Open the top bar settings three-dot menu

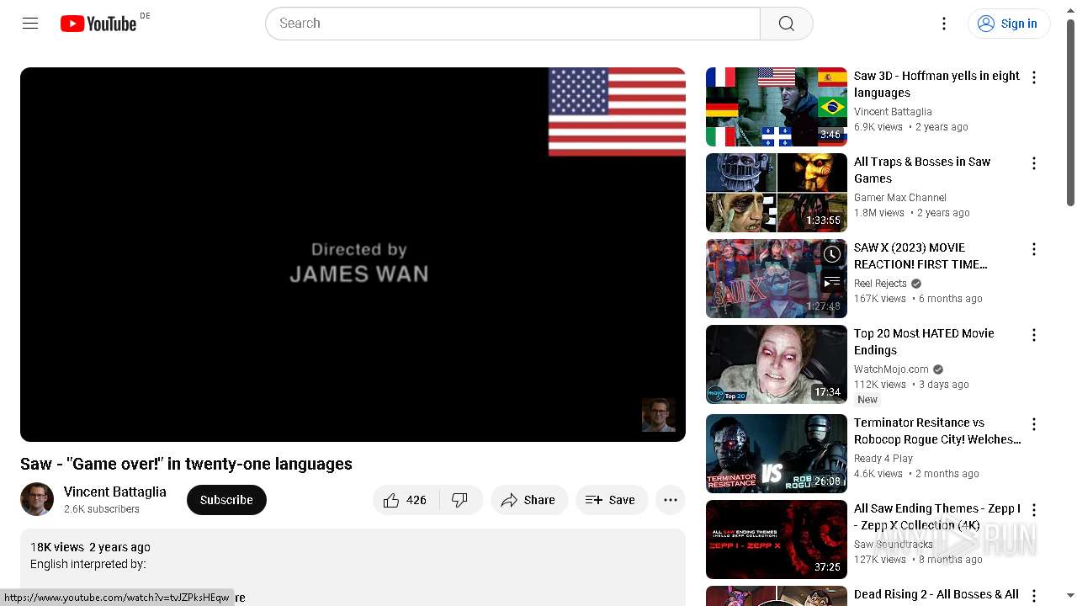point(944,24)
